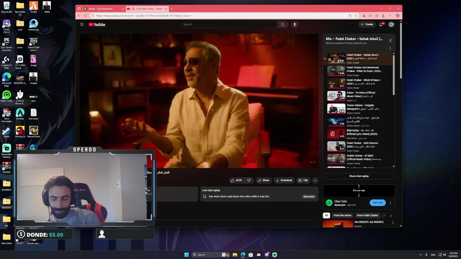Close the Mix playlist panel
Screen dimensions: 461x259
(390, 40)
